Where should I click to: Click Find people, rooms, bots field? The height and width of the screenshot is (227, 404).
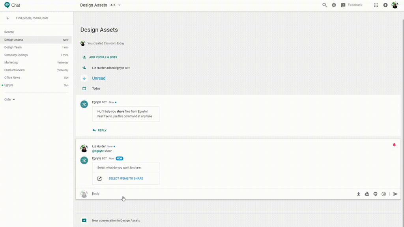pyautogui.click(x=32, y=18)
